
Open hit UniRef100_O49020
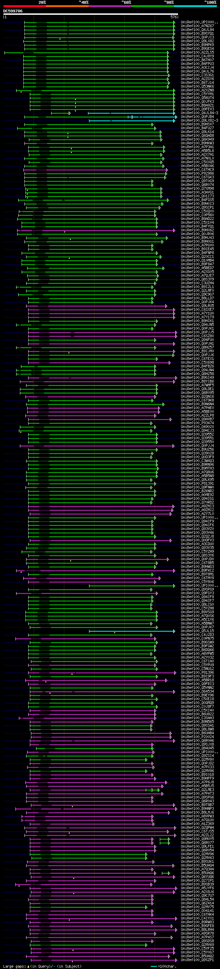(197, 427)
